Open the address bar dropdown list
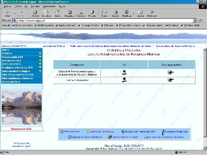The width and height of the screenshot is (207, 155). [x=194, y=20]
